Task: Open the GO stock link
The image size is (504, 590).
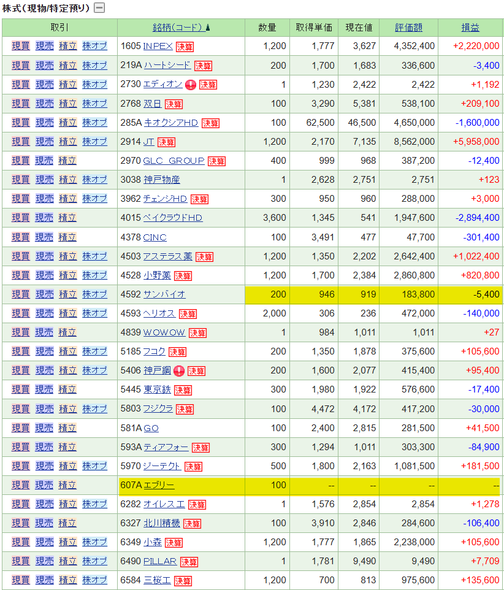Action: 151,428
